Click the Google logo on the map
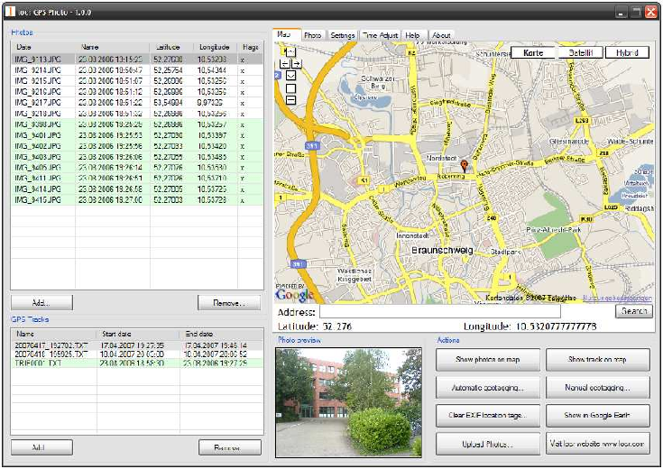The width and height of the screenshot is (663, 469). click(x=295, y=294)
